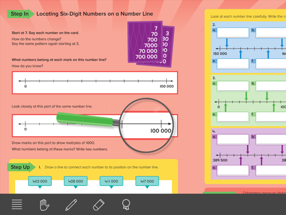Click 'Look at each number line carefully' text

[x=248, y=17]
